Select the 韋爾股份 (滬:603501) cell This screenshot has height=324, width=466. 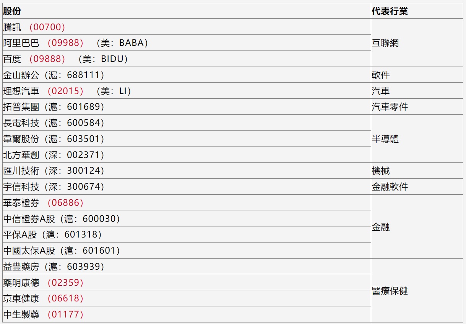(x=54, y=139)
